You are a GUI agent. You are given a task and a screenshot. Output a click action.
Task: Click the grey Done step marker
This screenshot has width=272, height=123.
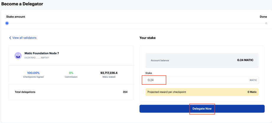click(266, 23)
